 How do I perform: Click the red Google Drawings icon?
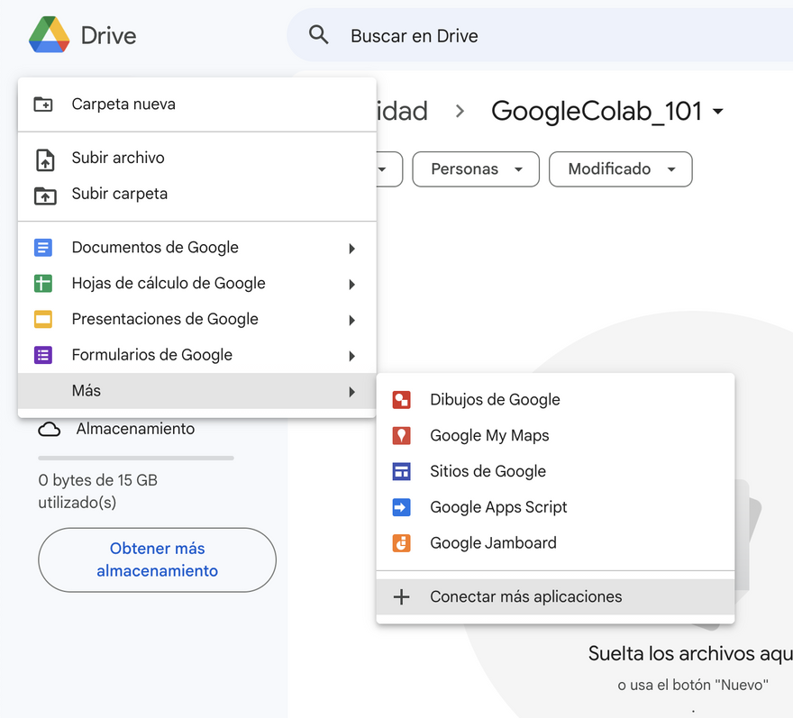(402, 399)
